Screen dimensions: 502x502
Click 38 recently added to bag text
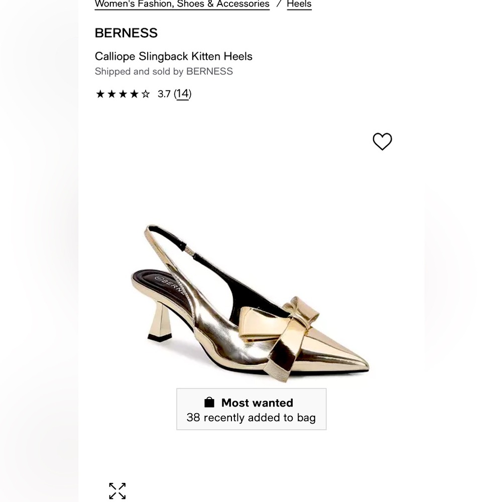coord(251,417)
